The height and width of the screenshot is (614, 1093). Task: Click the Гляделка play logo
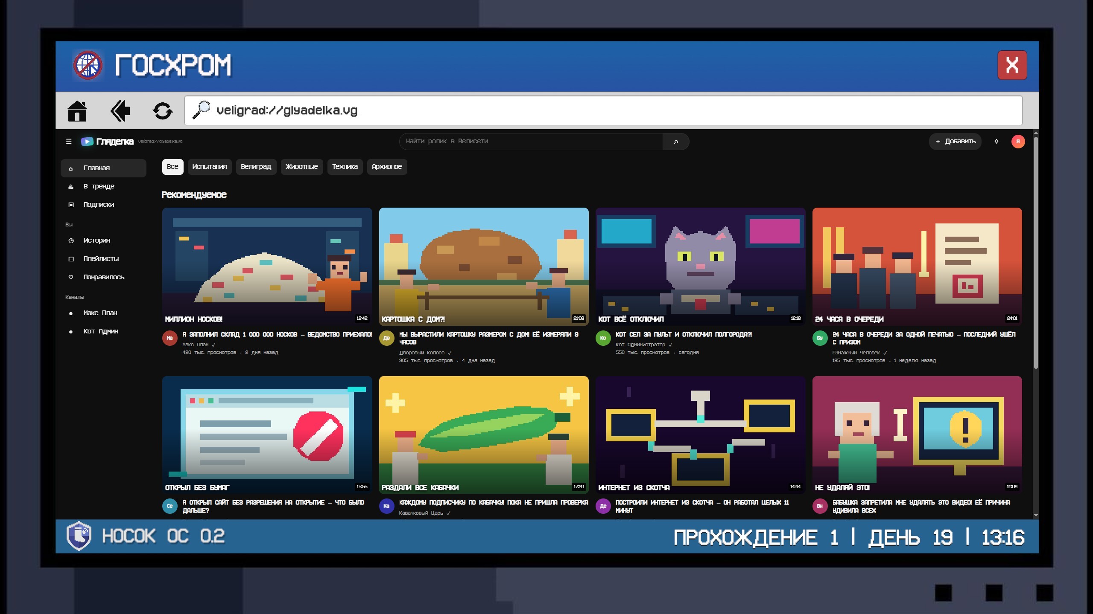[87, 141]
